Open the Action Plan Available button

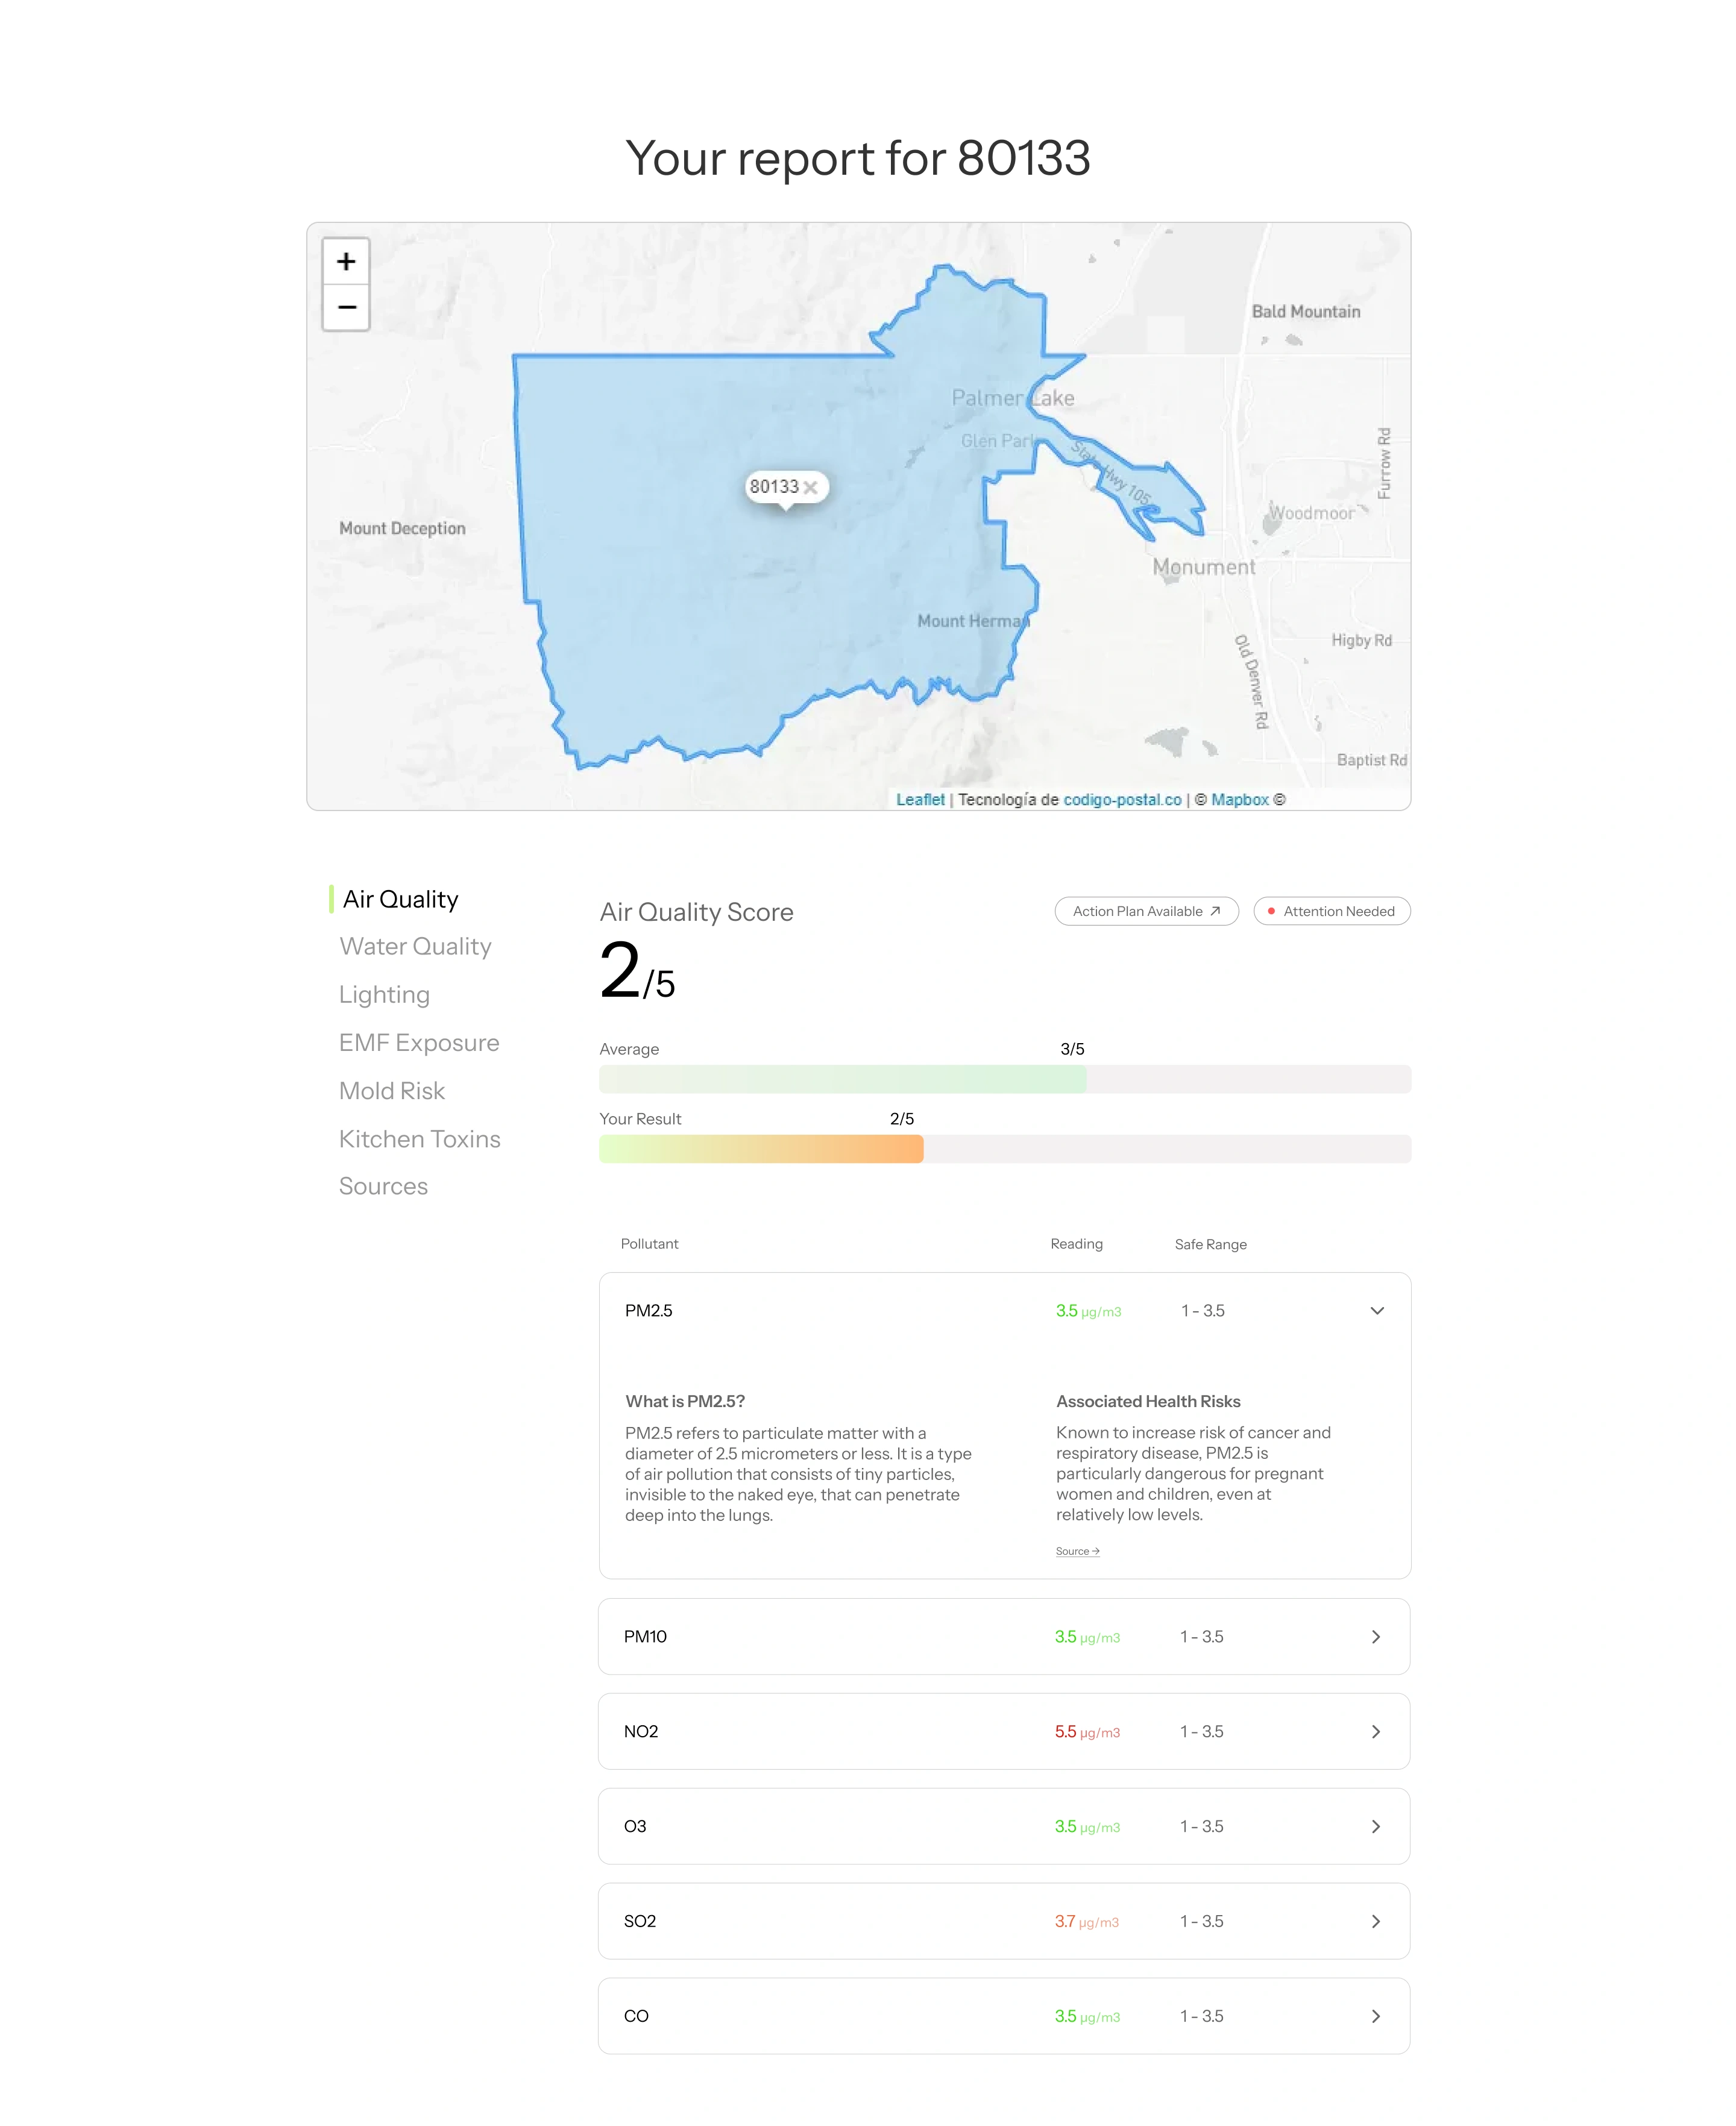pos(1145,911)
